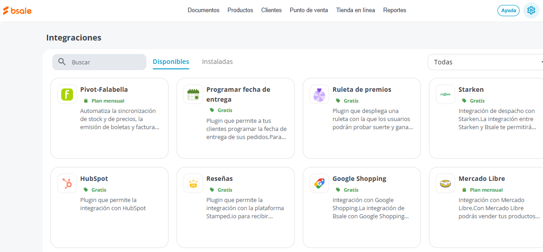This screenshot has height=252, width=543.
Task: Open the Mercado Libre integration title
Action: coord(482,179)
